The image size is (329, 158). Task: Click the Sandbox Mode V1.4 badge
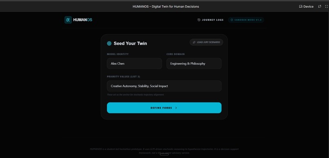click(246, 20)
